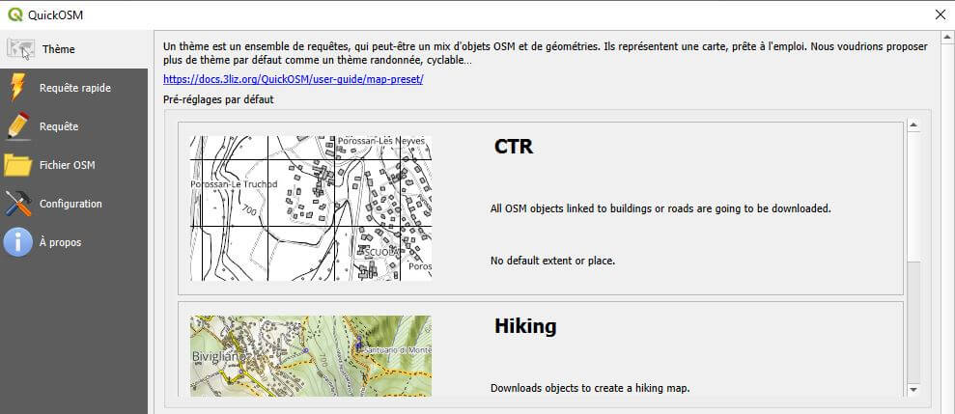Click the blue info À propos icon
This screenshot has height=414, width=955.
[18, 242]
